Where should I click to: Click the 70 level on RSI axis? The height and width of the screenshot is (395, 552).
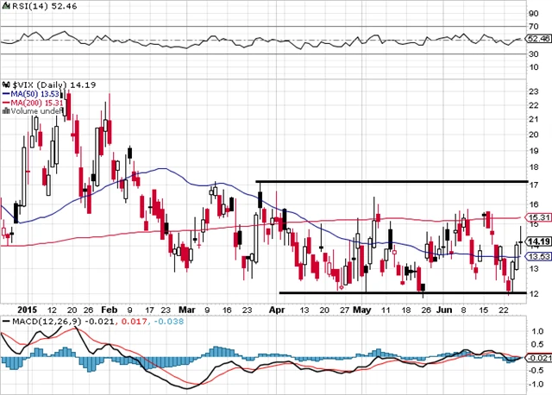point(534,27)
